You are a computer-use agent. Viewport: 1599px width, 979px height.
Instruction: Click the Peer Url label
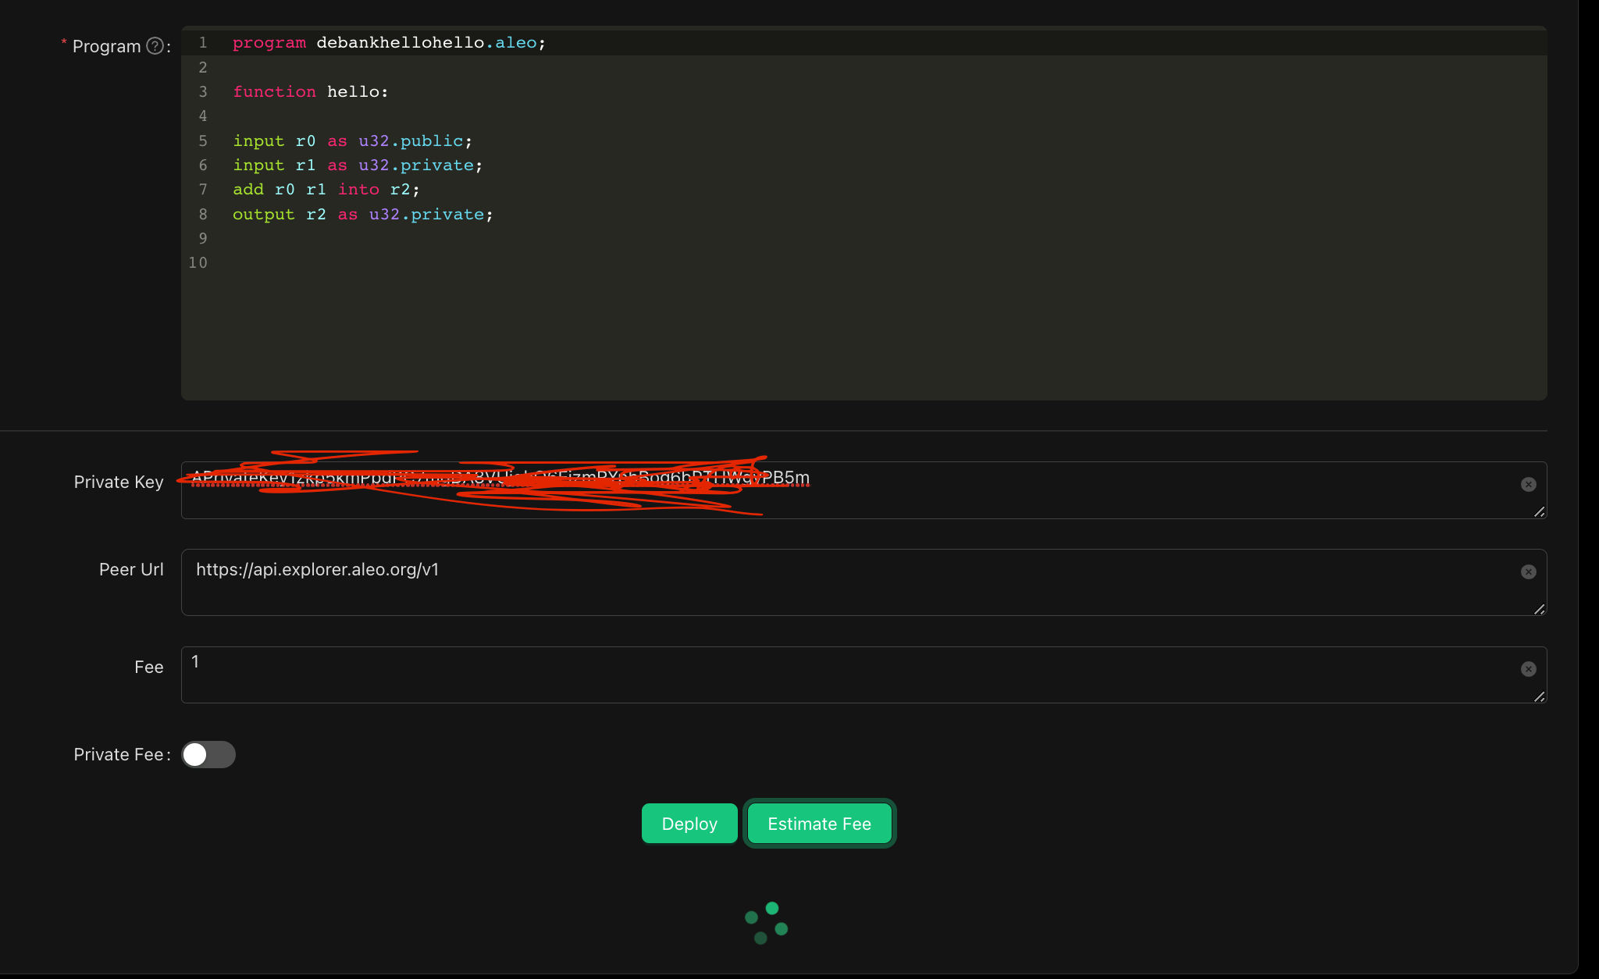click(x=131, y=570)
